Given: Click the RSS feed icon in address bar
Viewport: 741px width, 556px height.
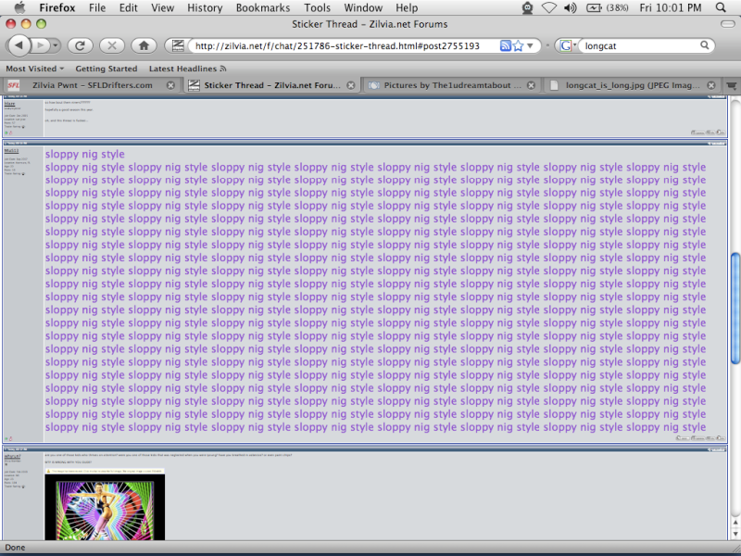Looking at the screenshot, I should 505,45.
